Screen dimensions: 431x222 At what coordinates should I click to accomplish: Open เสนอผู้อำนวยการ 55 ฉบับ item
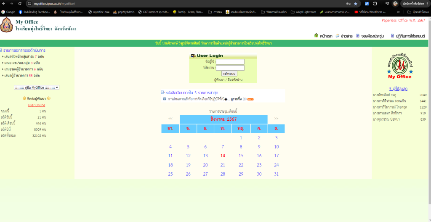tap(22, 76)
